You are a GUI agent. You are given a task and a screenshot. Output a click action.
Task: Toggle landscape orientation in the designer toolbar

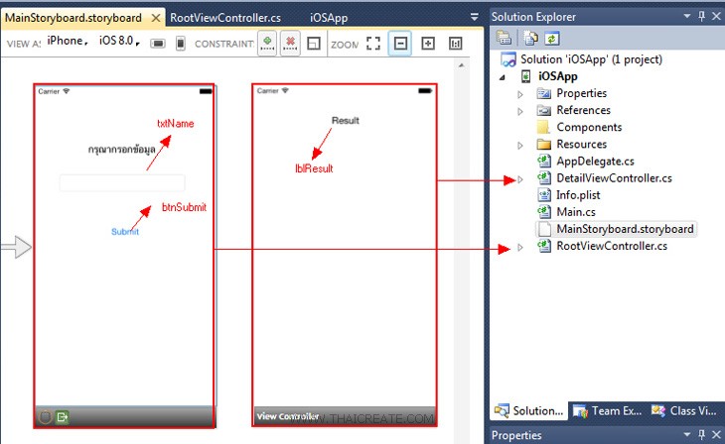157,44
